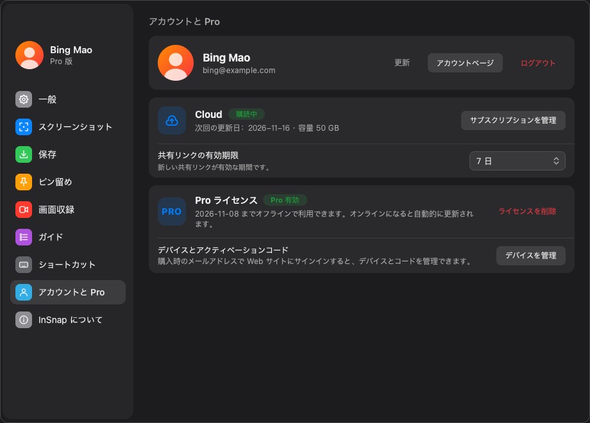Select the 画面収録 section
590x423 pixels.
68,210
